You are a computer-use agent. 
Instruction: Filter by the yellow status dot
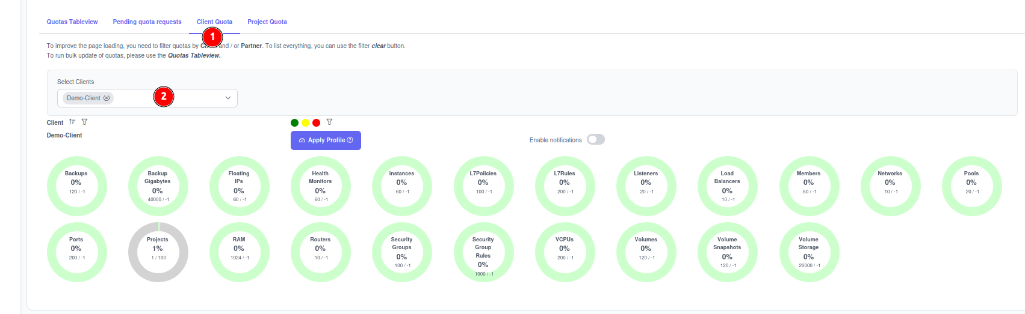[x=305, y=122]
